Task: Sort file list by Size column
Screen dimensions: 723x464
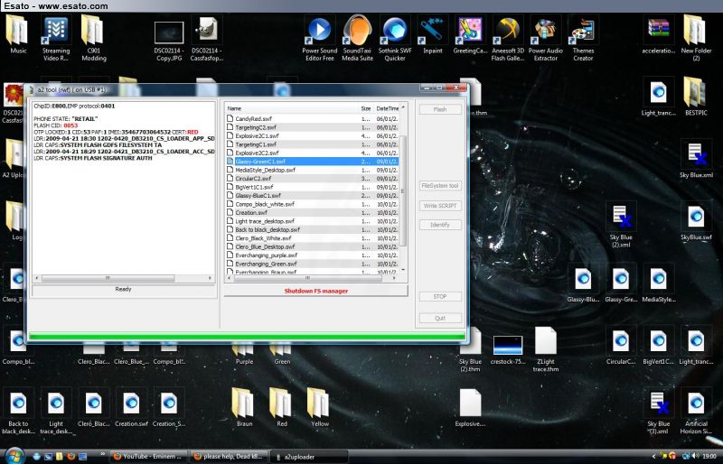Action: [366, 108]
